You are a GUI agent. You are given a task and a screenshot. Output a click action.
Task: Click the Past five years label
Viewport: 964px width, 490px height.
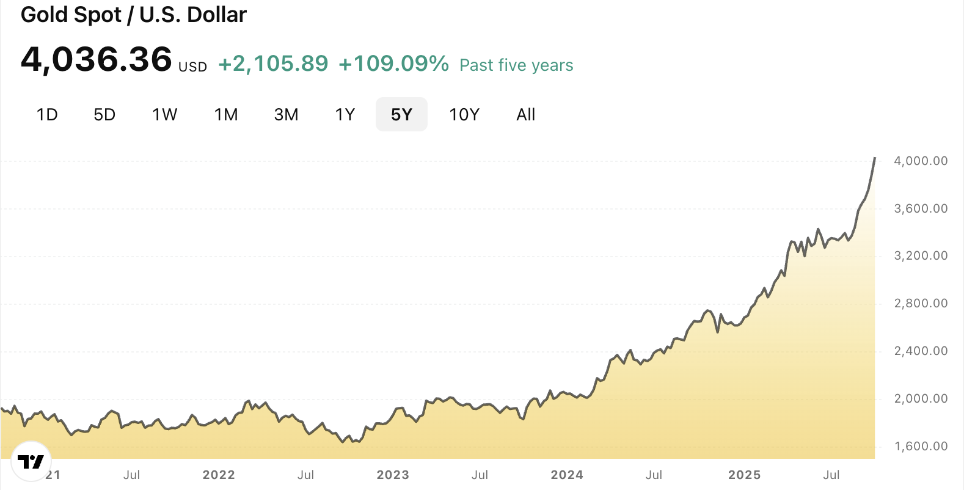(516, 65)
